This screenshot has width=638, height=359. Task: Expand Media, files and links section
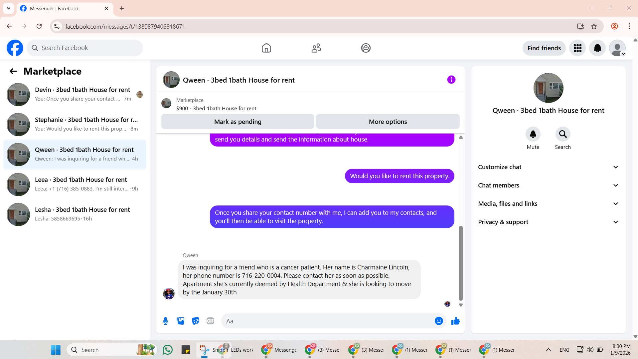coord(548,204)
